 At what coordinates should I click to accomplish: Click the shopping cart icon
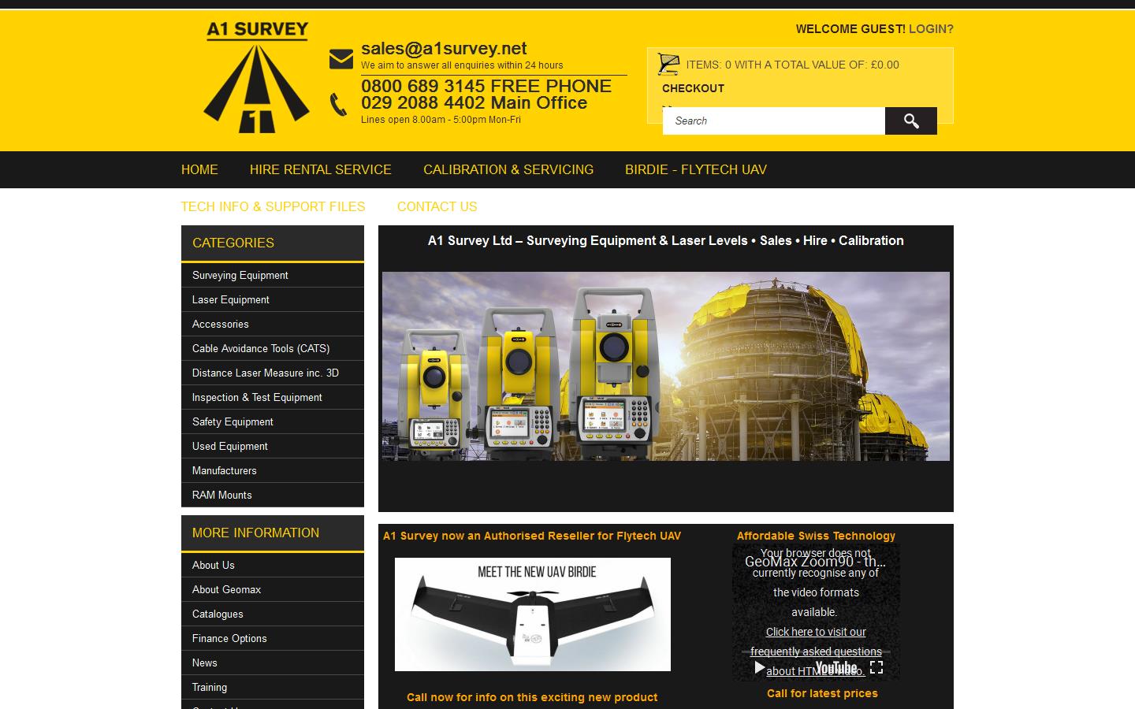[x=668, y=63]
